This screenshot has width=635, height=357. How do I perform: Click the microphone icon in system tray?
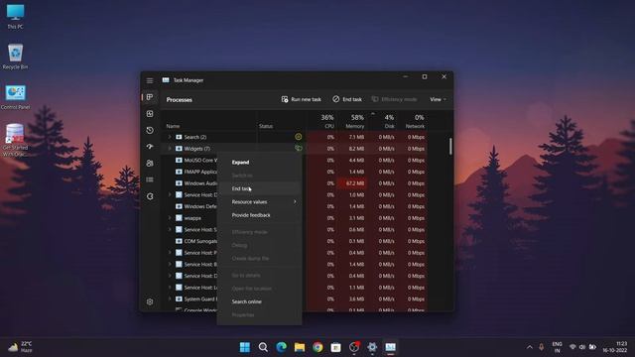(x=541, y=347)
